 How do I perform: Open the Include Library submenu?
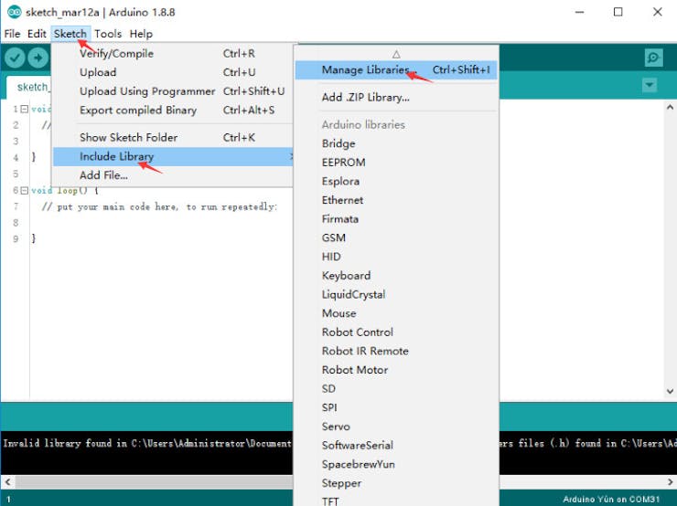[x=173, y=156]
